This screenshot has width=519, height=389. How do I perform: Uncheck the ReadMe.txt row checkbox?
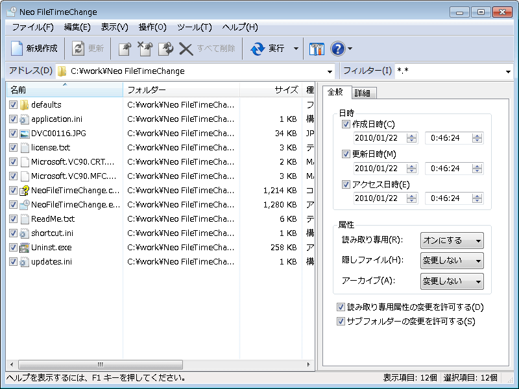(13, 219)
